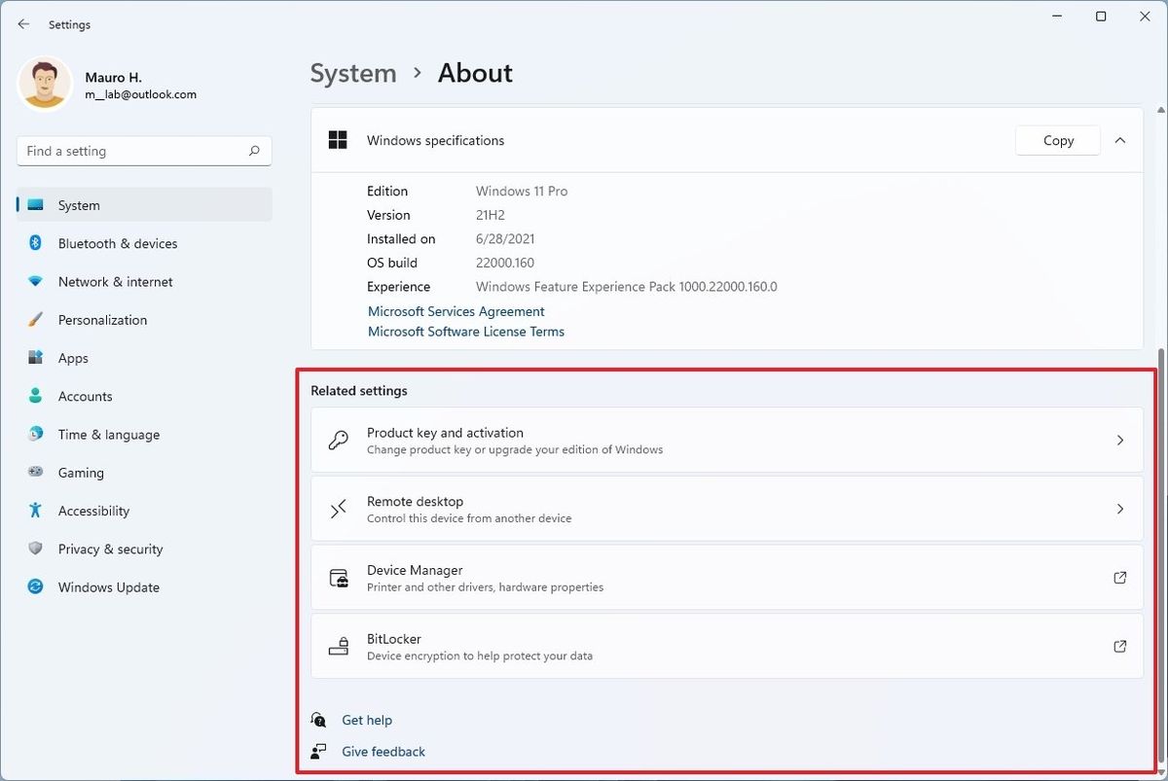
Task: Open Accounts via its sidebar icon
Action: (36, 396)
